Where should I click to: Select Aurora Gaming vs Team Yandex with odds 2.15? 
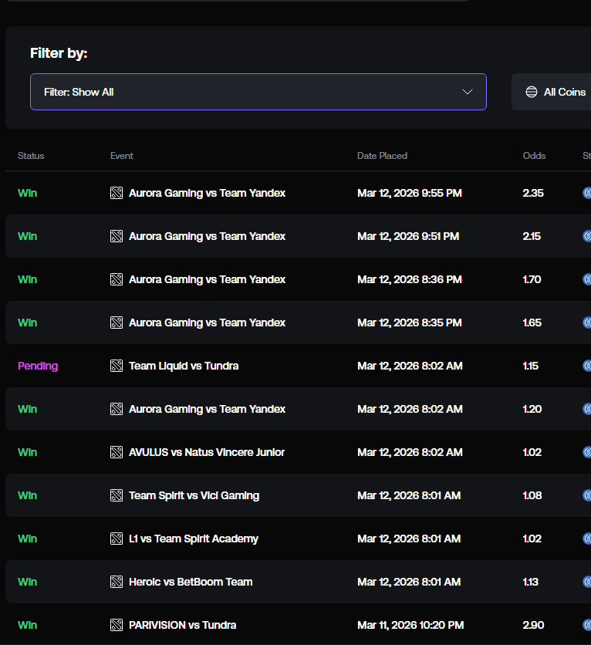coord(207,236)
